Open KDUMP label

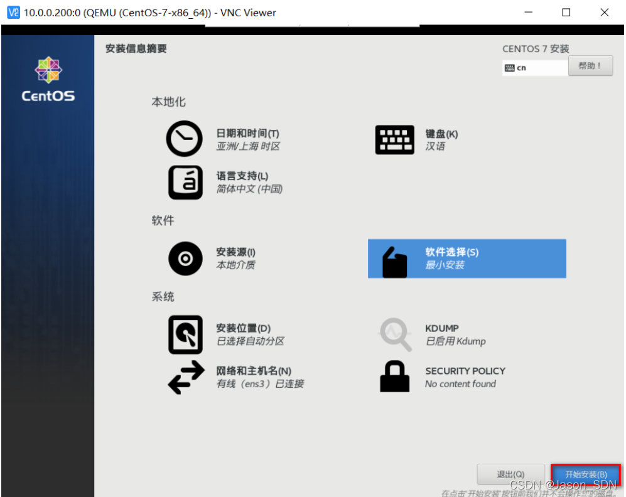pyautogui.click(x=441, y=328)
